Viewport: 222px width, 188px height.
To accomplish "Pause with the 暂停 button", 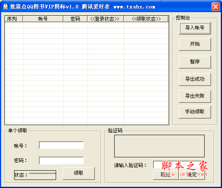I will coord(195,62).
